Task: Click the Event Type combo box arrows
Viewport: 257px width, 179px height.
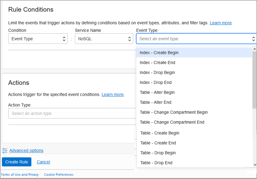Action: pos(254,39)
